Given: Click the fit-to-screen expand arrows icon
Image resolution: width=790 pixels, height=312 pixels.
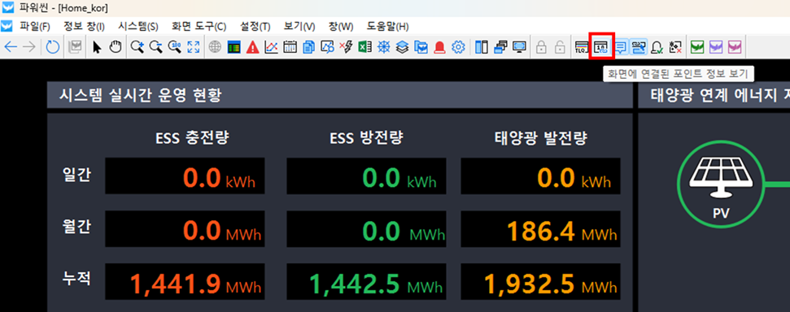Looking at the screenshot, I should point(194,47).
